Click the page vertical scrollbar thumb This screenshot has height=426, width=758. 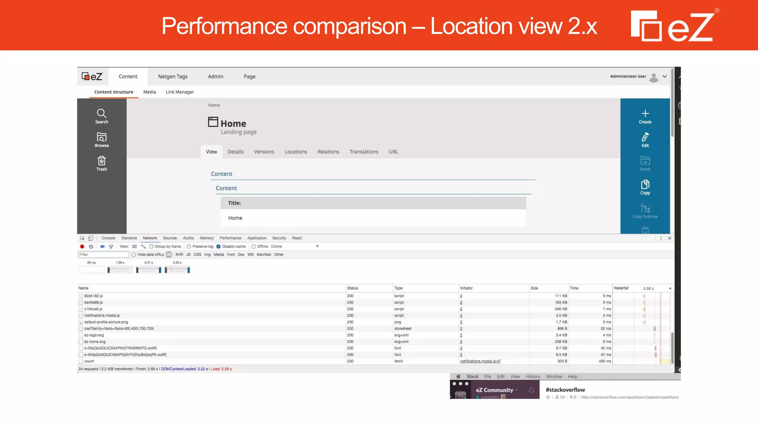click(673, 103)
